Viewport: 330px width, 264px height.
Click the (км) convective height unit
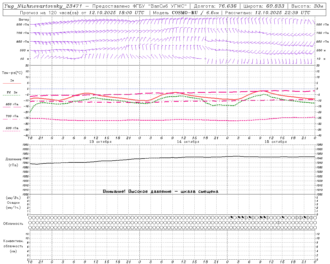tap(13, 251)
